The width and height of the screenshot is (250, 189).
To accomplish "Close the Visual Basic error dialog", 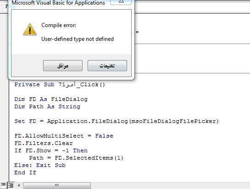I will pyautogui.click(x=121, y=2).
